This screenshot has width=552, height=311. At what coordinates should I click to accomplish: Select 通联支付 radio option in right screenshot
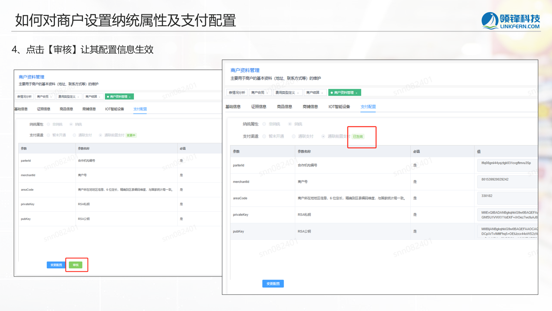pyautogui.click(x=294, y=136)
